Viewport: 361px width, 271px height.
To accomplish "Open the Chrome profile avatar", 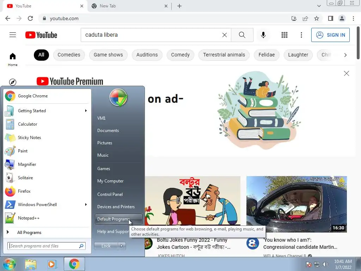I will click(x=342, y=18).
